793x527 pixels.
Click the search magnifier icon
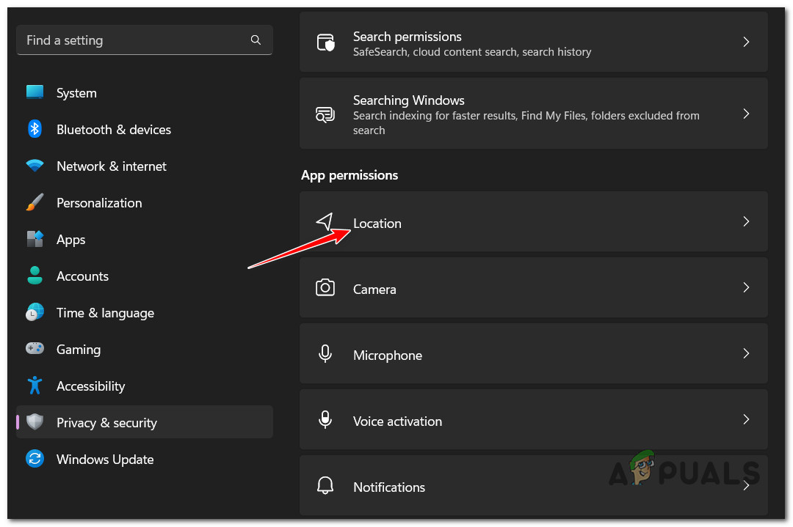256,40
